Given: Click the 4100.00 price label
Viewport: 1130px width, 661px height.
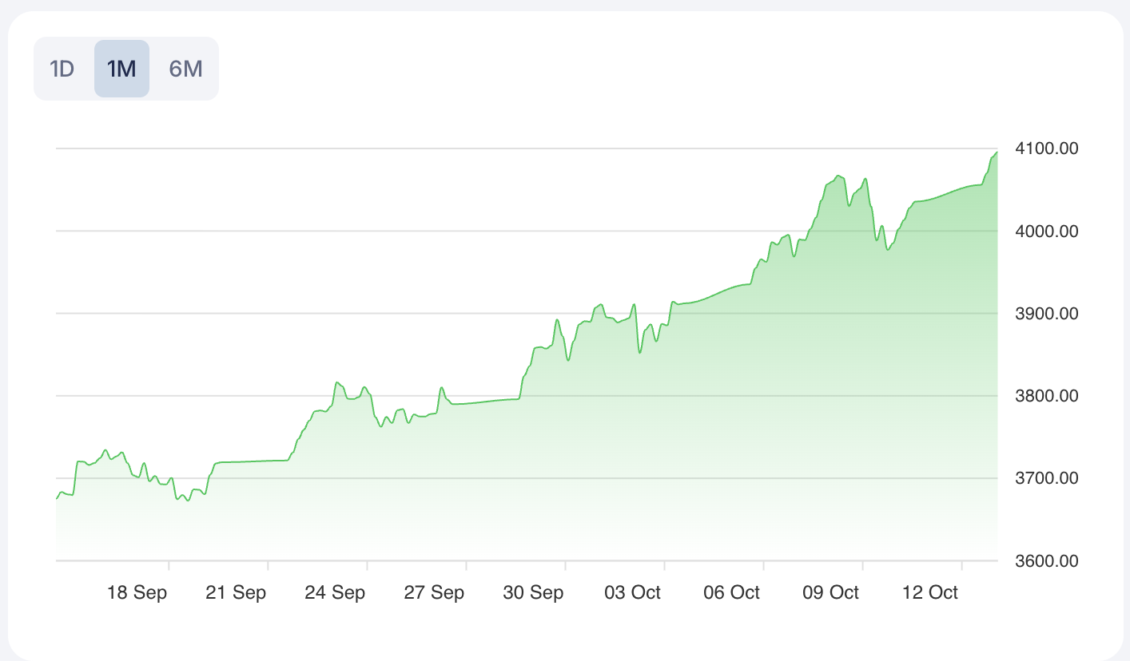Looking at the screenshot, I should click(1046, 148).
